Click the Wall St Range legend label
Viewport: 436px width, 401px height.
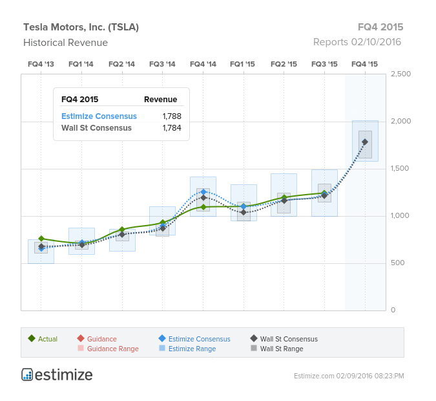pos(282,349)
